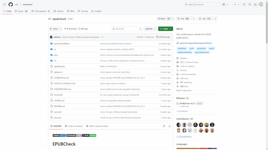Open the Copilot icon in header
268x150 pixels.
[224, 4]
